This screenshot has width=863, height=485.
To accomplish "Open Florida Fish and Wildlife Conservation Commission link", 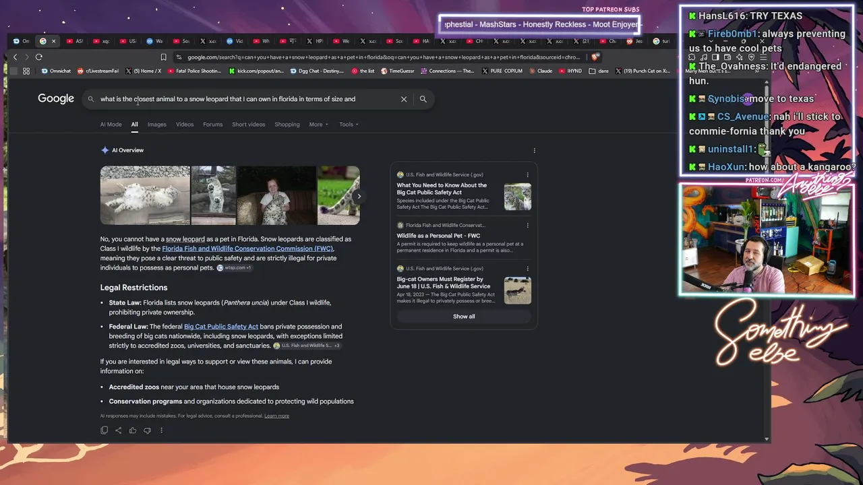I will tap(247, 249).
